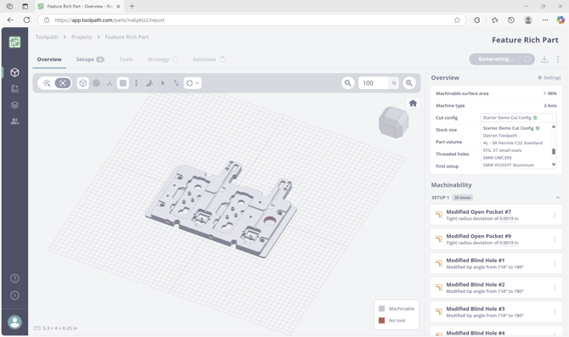This screenshot has width=569, height=337.
Task: Open the layers icon in left sidebar
Action: (x=15, y=105)
